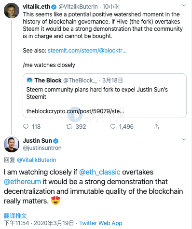Open the quoted The Block tweet card
This screenshot has height=229, width=192.
pos(105,96)
